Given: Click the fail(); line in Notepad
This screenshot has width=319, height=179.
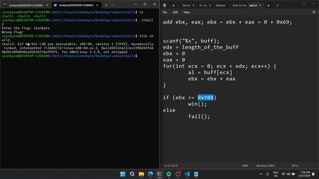Looking at the screenshot, I should [199, 116].
